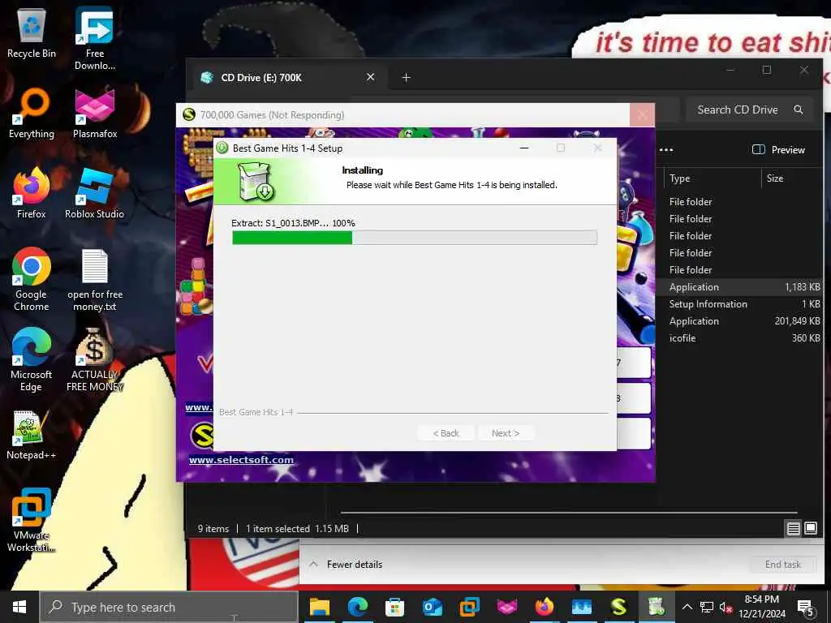
Task: Click the '9 items' status bar text
Action: coord(213,529)
